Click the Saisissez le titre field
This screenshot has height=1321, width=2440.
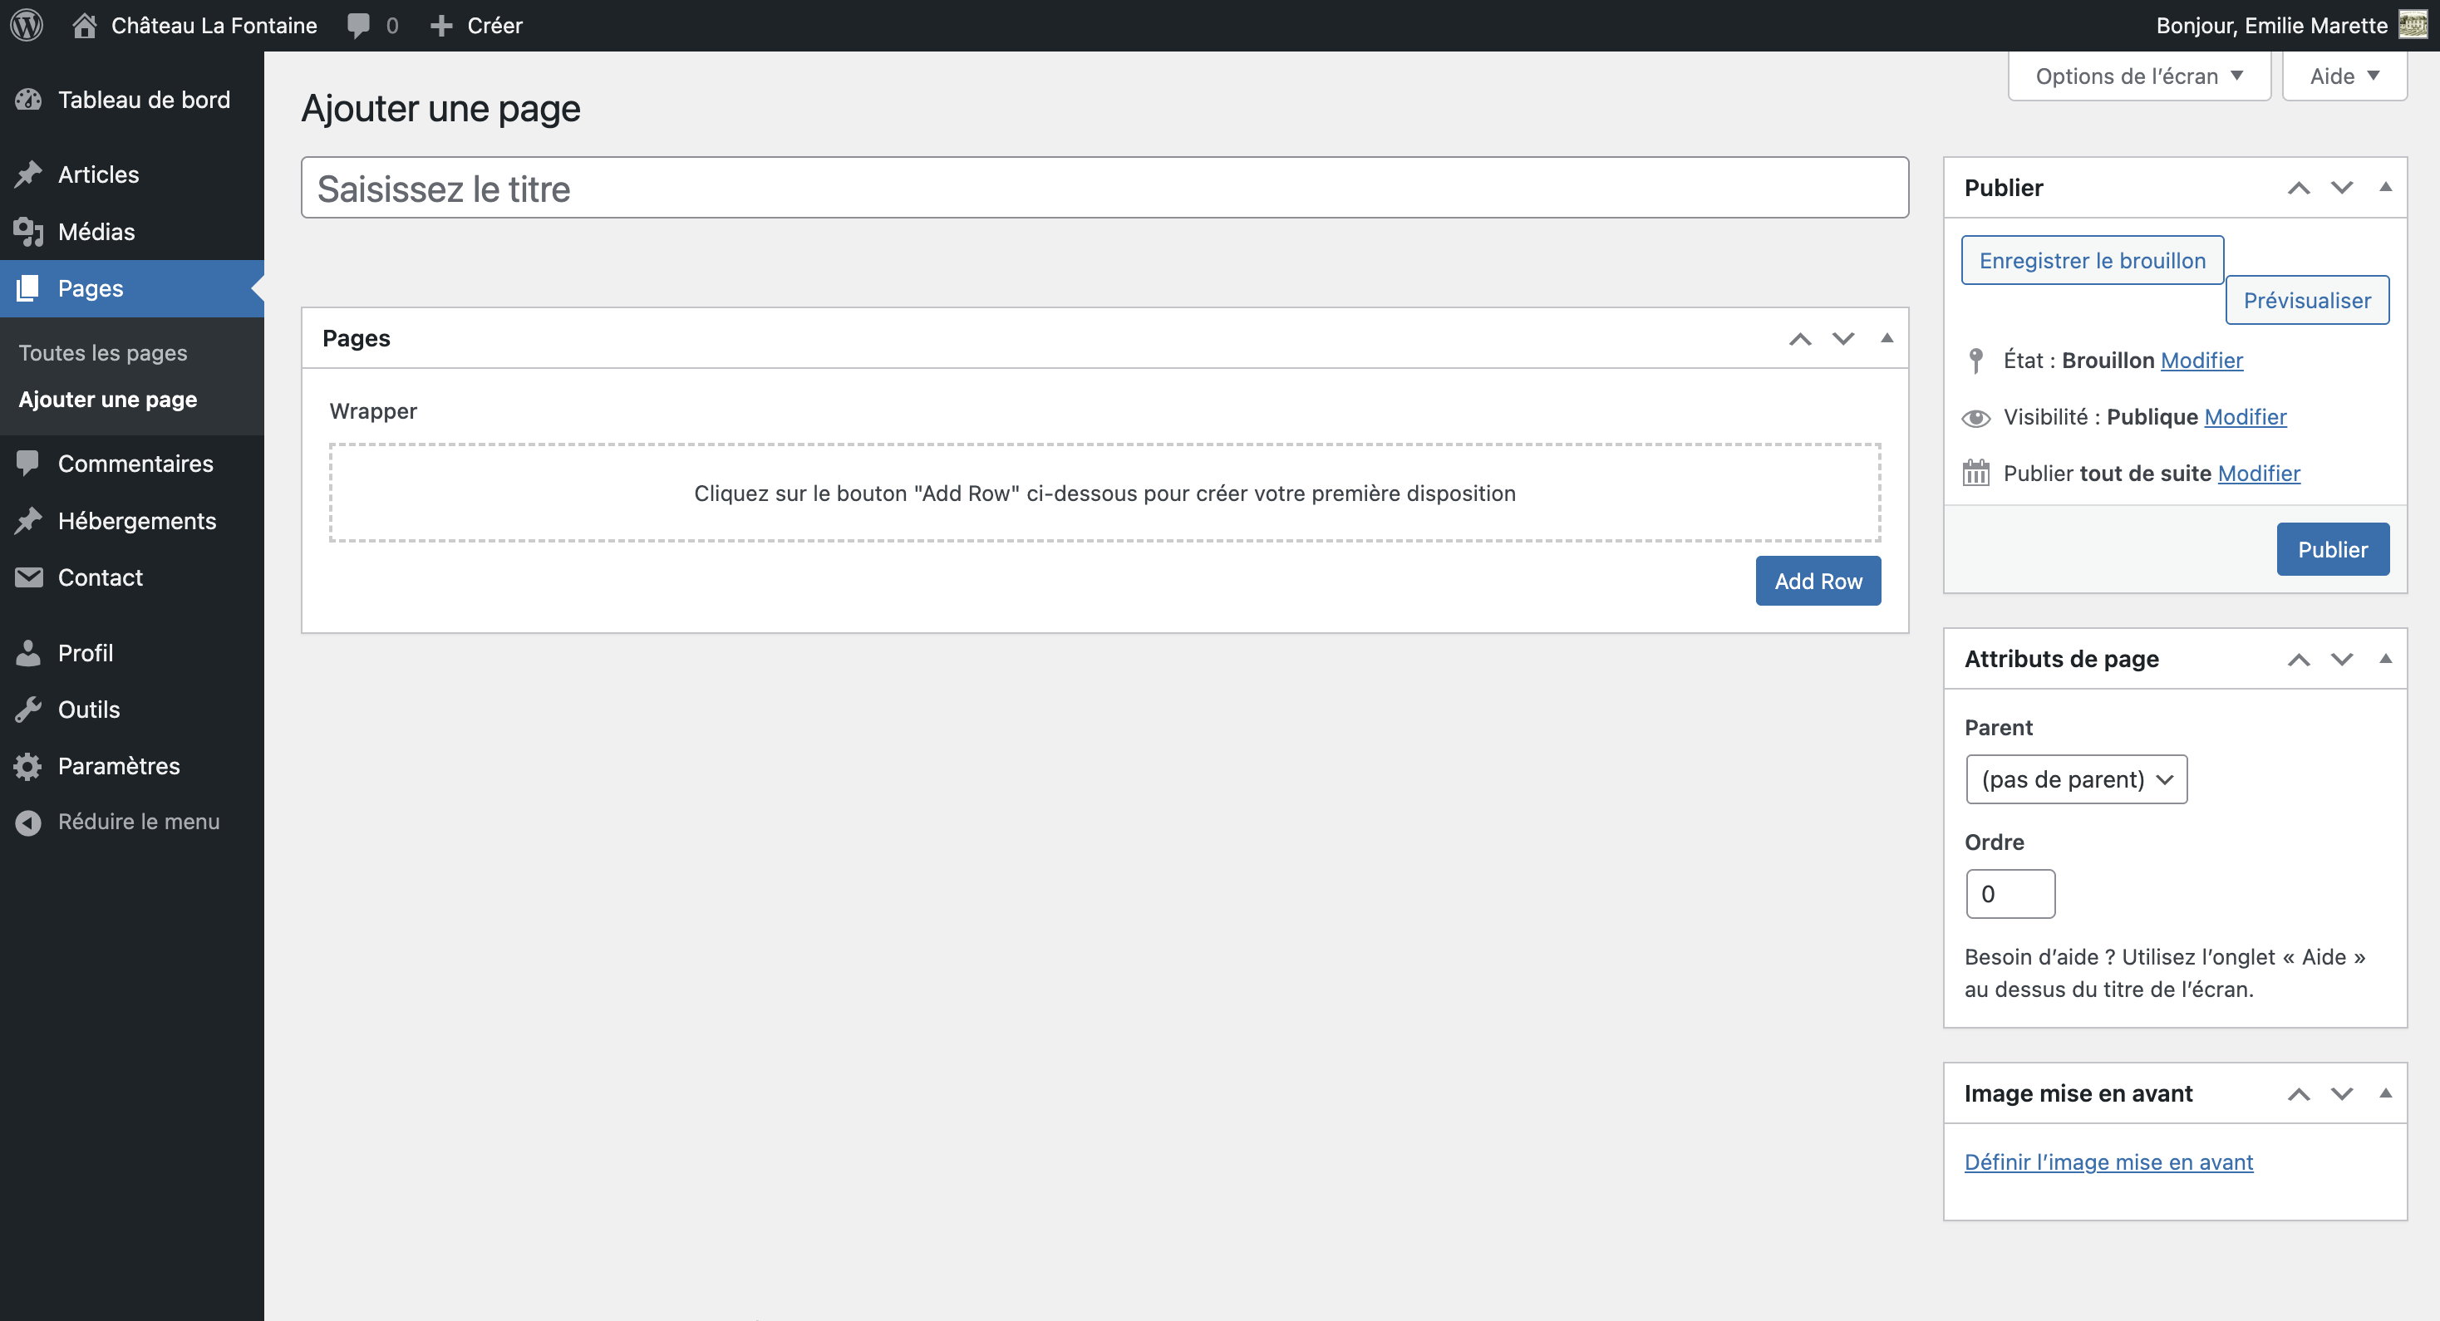[x=1104, y=188]
